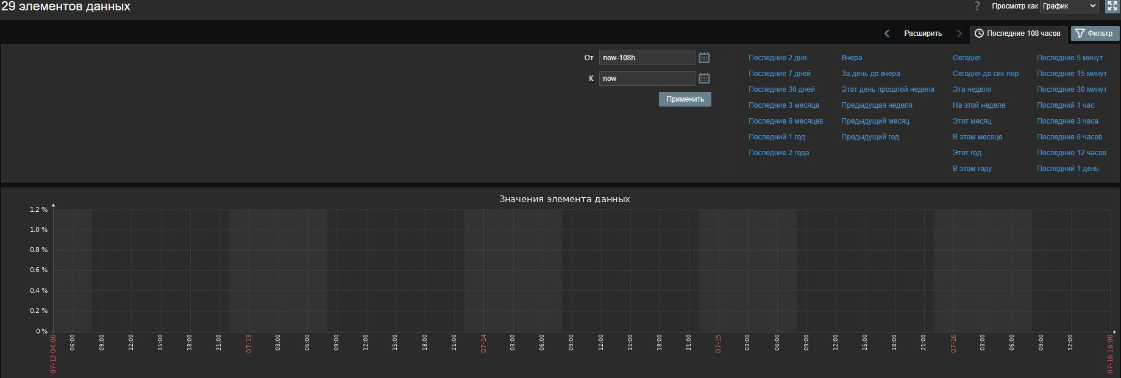Click the К input field
Viewport: 1121px width, 378px height.
tap(646, 79)
